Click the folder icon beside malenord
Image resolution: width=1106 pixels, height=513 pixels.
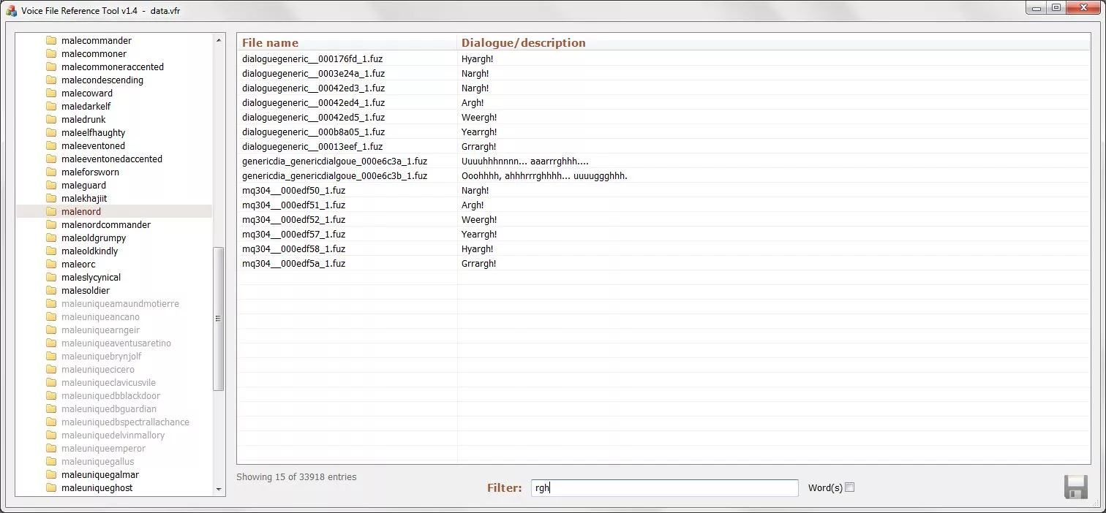click(51, 212)
